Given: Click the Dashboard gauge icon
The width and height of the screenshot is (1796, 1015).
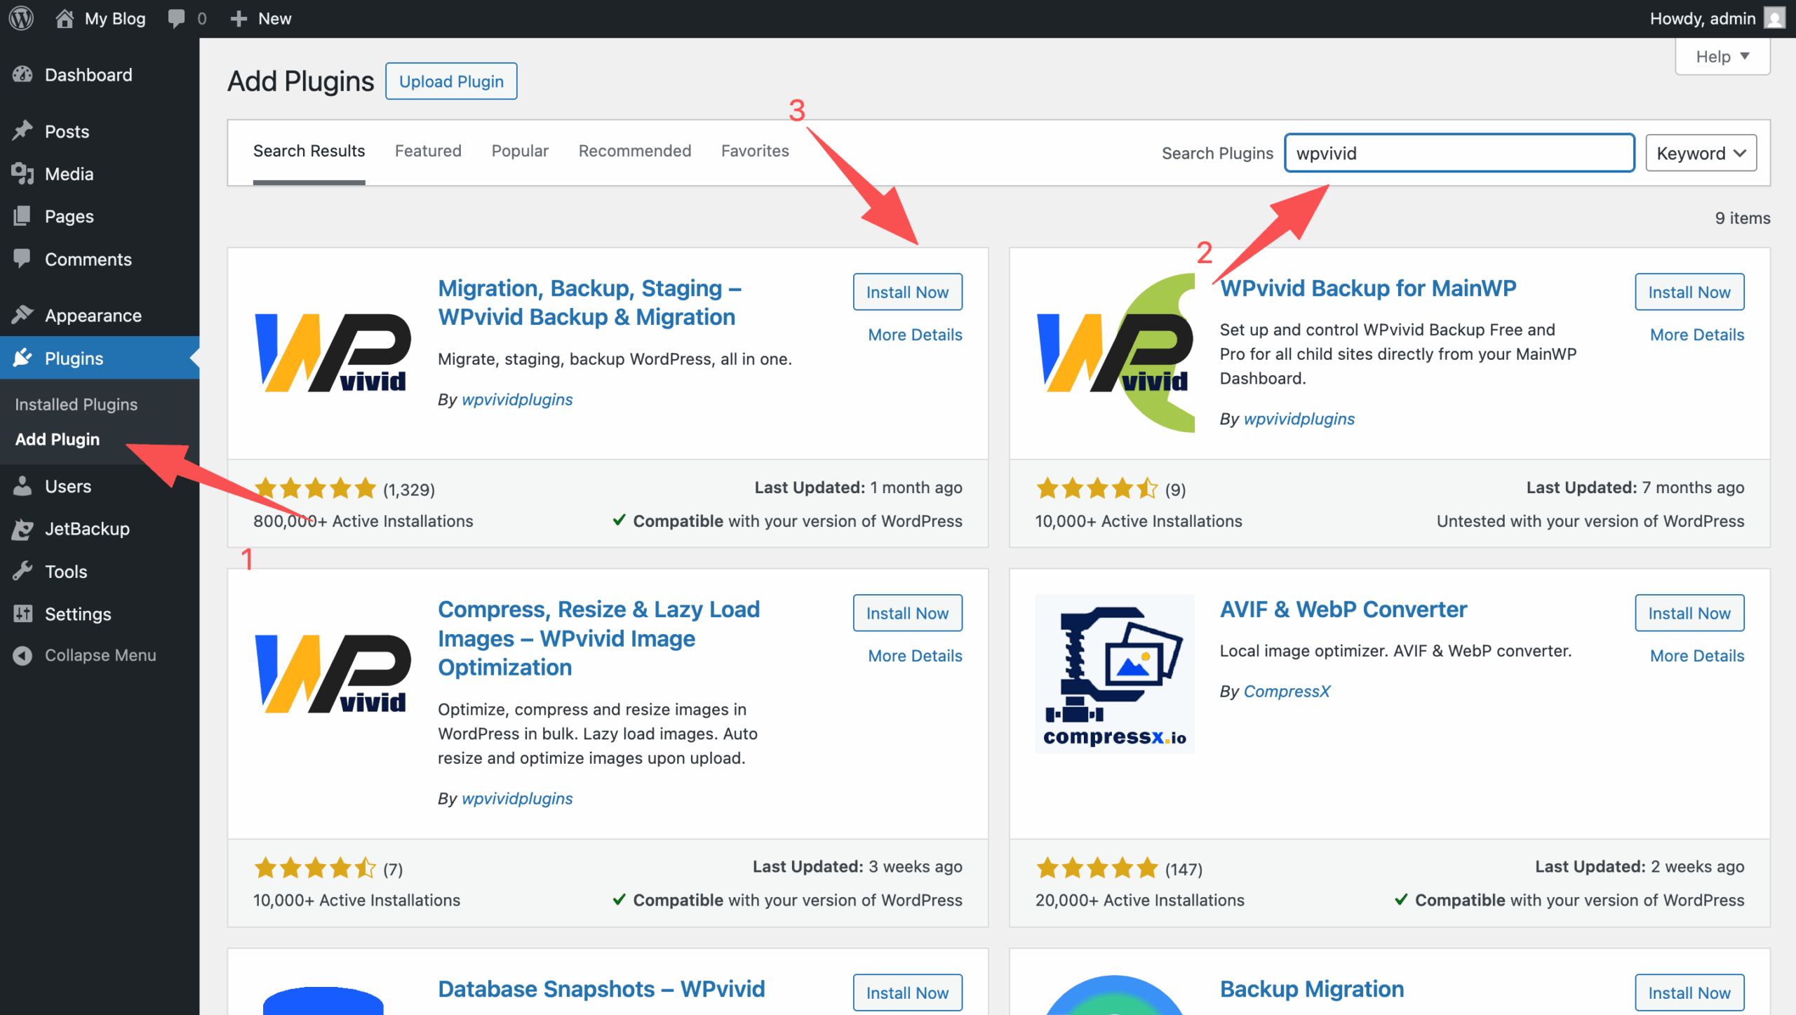Looking at the screenshot, I should click(x=22, y=74).
